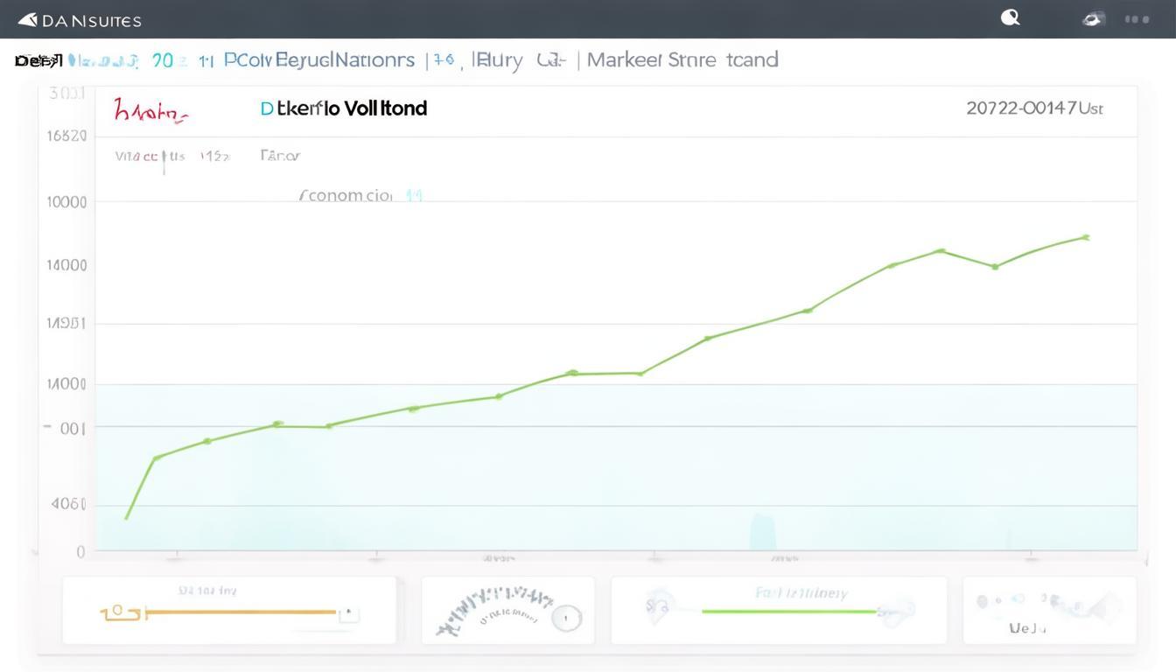
Task: Click the green slider track
Action: point(787,612)
